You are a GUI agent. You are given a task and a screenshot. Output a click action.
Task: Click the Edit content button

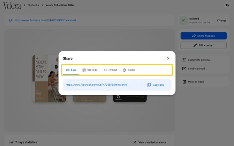204,45
